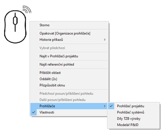Click Předchozí posun/přiblížení pohledu entry
Viewport: 164px width, 133px height.
(69, 94)
